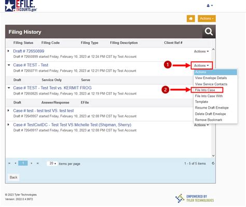The height and width of the screenshot is (207, 246).
Task: Click the 1 - 5 of 5 items text
Action: pyautogui.click(x=195, y=163)
